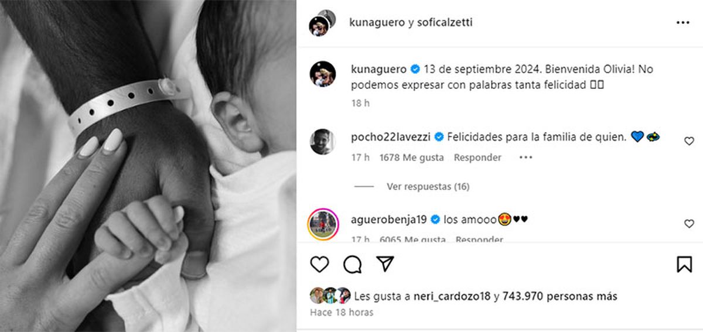Viewport: 703px width, 332px height.
Task: View kunaguero's avatar beside the caption
Action: 323,74
